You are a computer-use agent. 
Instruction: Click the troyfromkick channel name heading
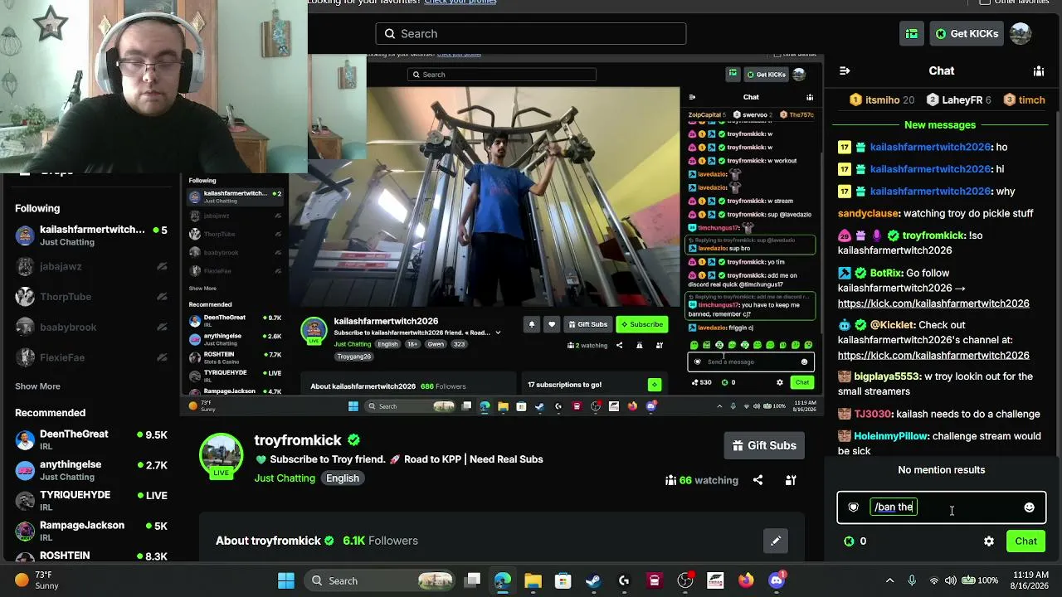(298, 440)
